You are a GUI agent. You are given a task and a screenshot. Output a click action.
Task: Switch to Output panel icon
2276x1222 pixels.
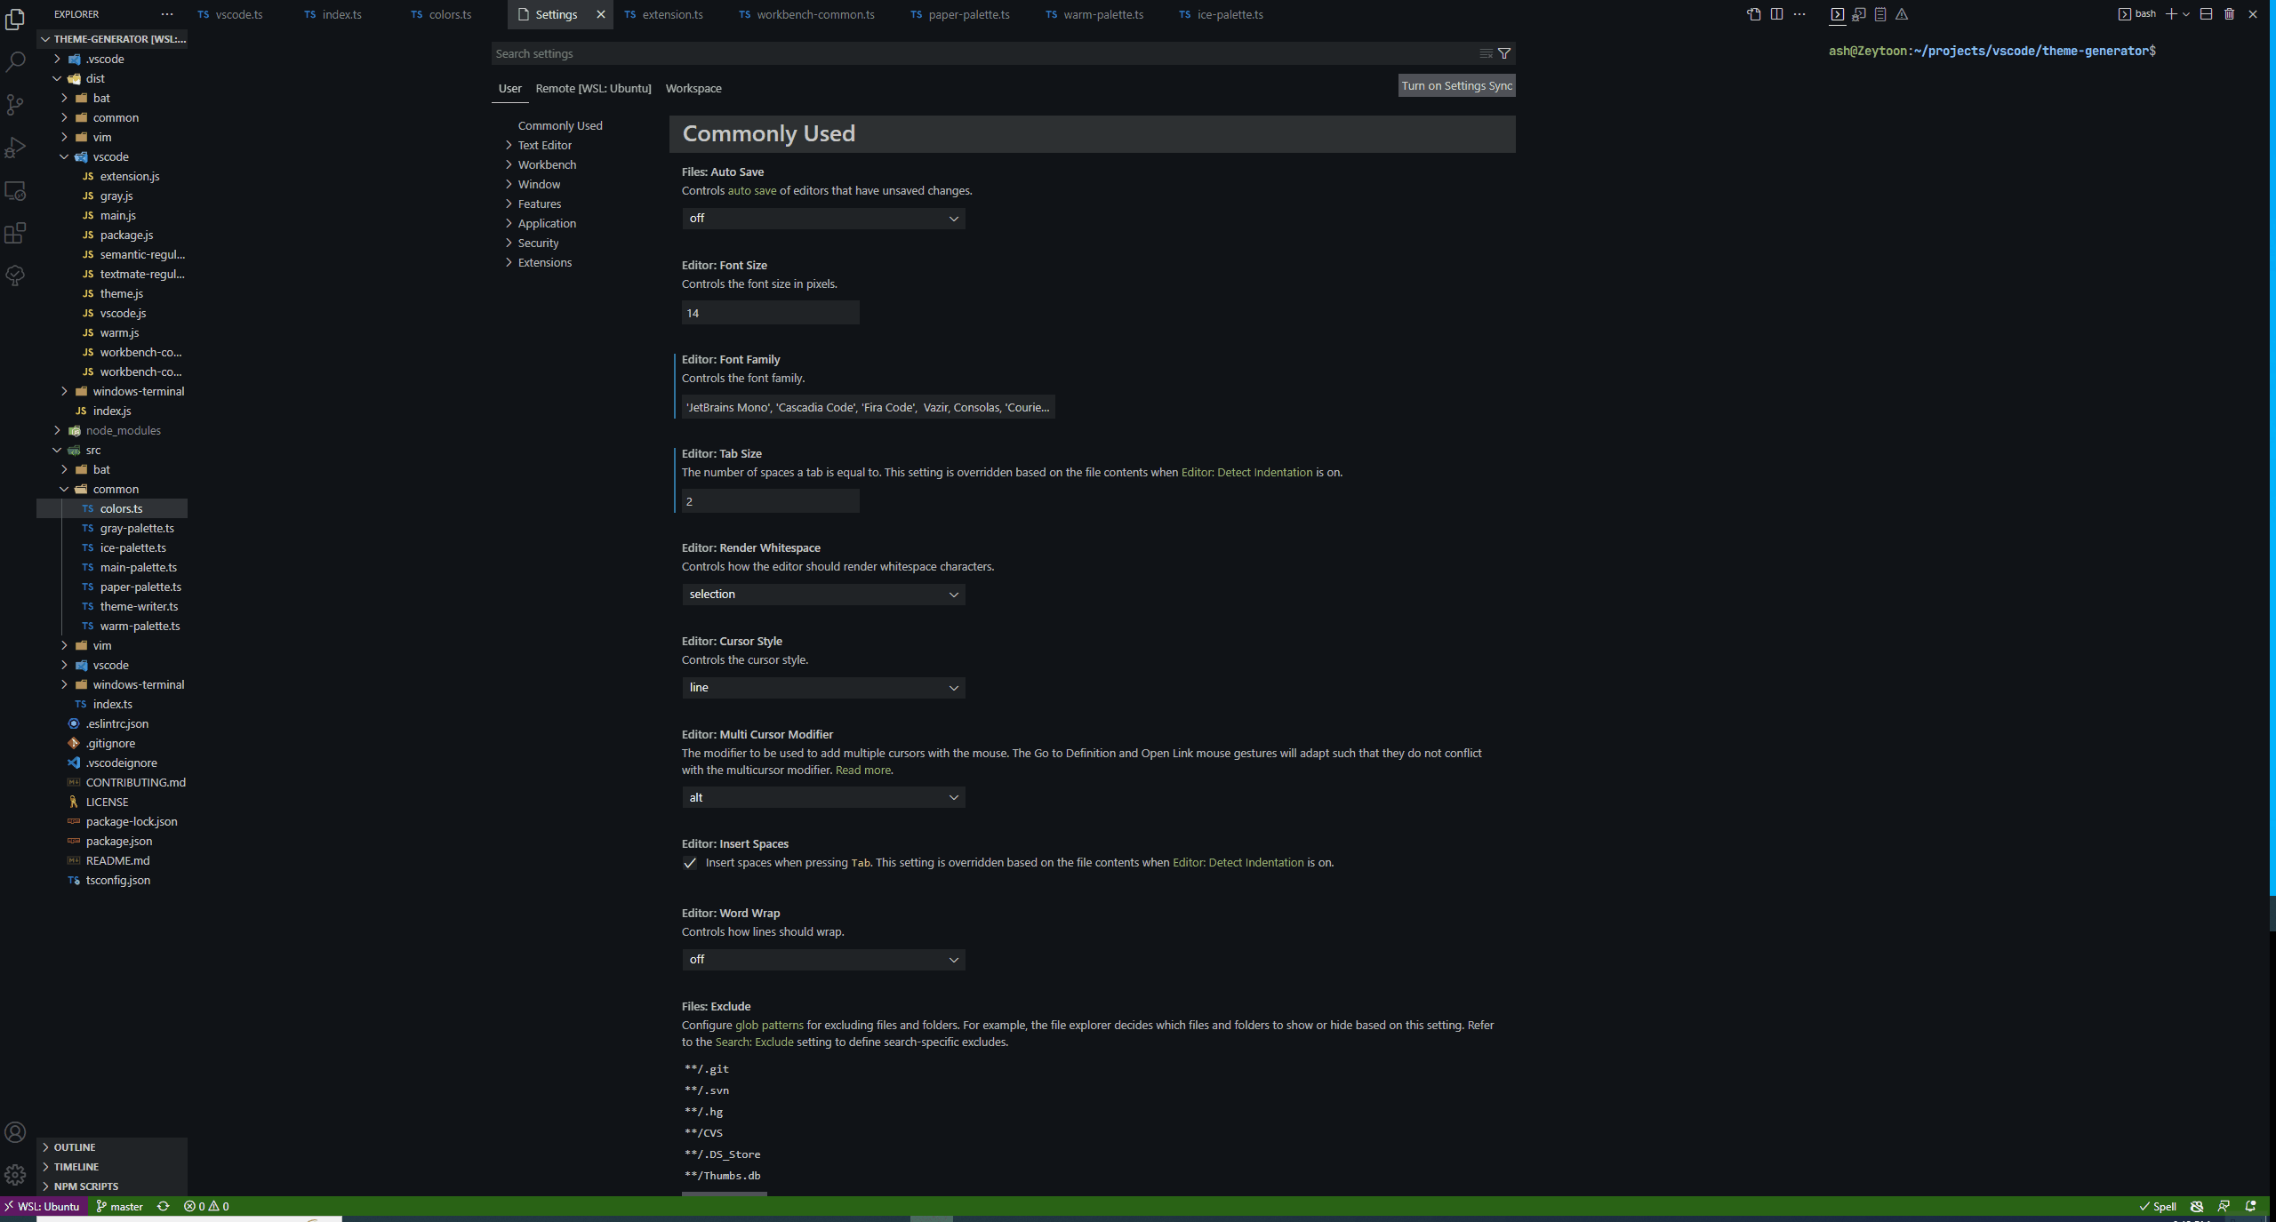[x=1880, y=14]
